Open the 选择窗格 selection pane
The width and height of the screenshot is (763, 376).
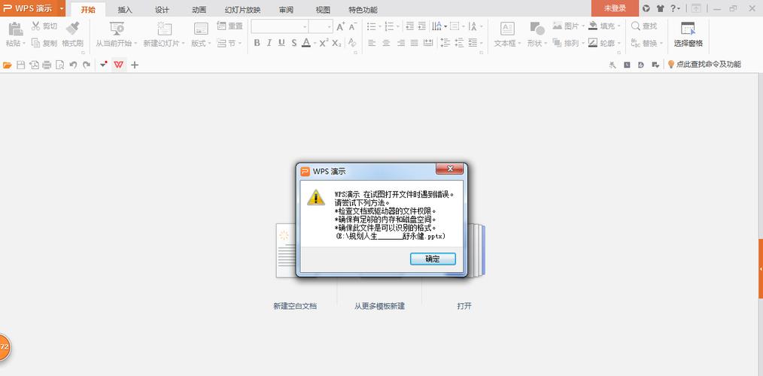point(688,34)
